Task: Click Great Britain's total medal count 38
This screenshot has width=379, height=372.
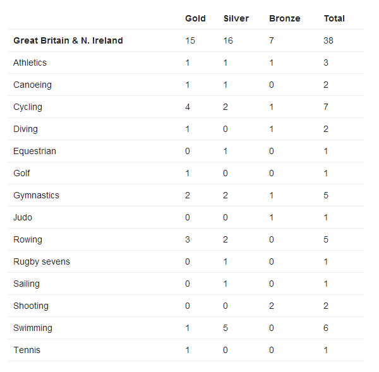Action: [x=328, y=40]
